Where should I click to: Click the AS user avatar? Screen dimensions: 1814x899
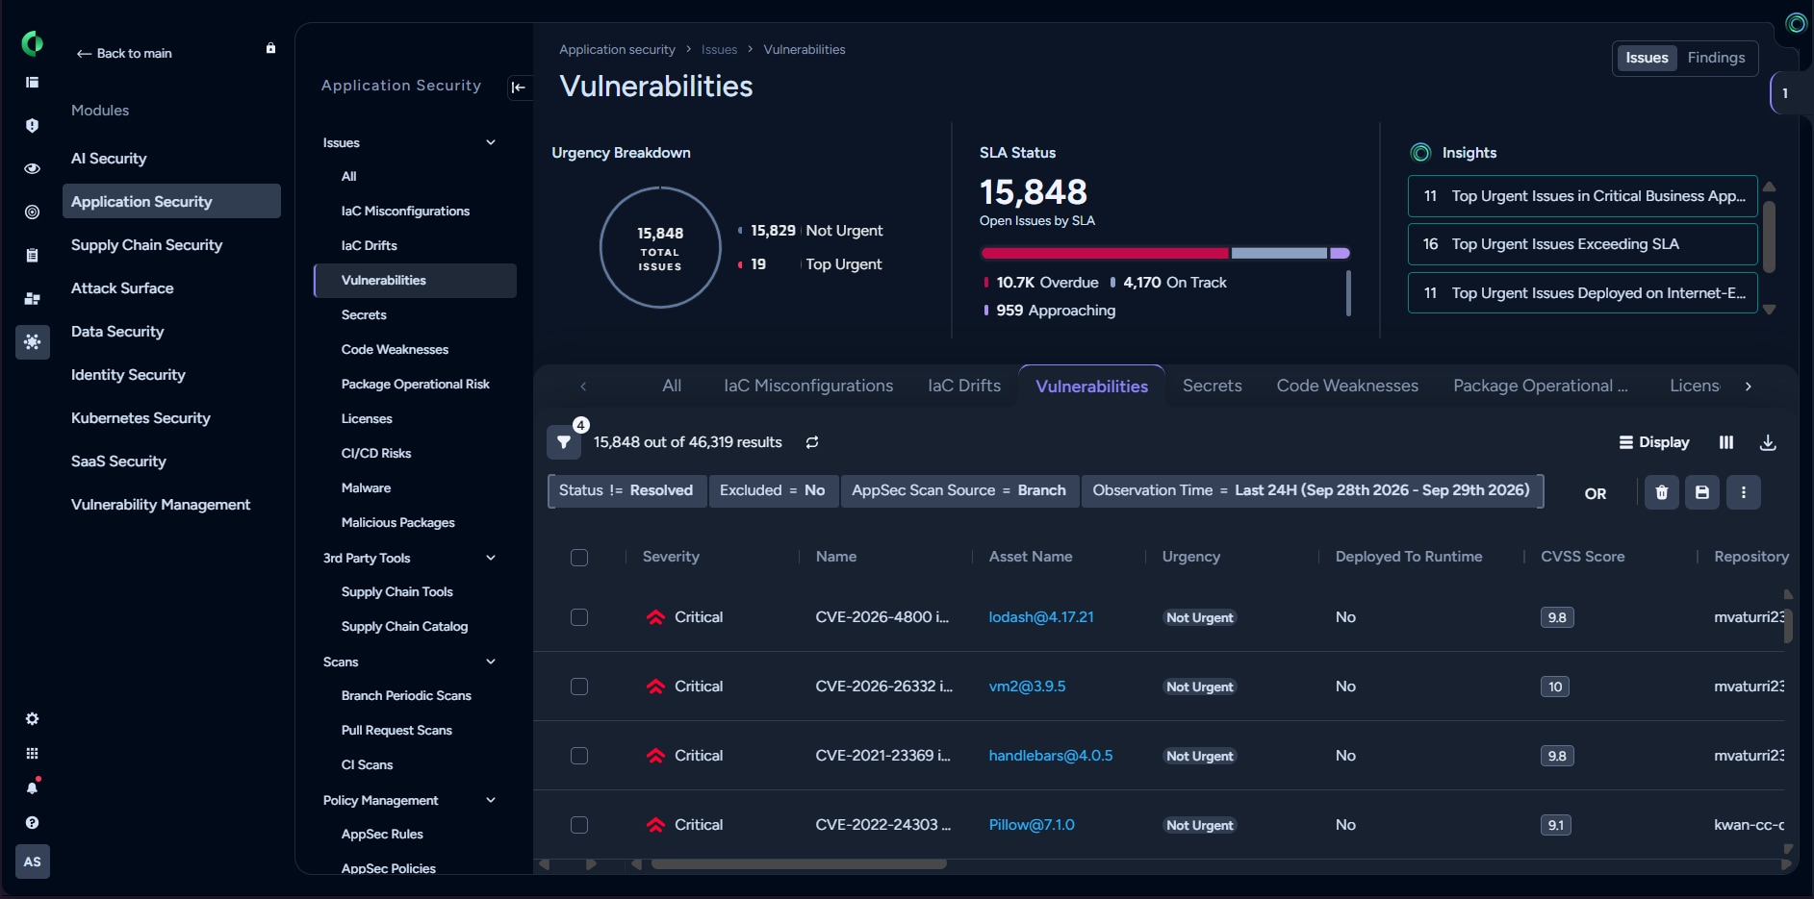32,862
